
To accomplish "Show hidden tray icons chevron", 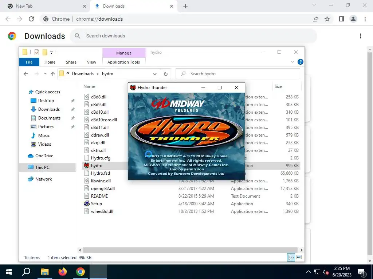I will tap(308, 272).
